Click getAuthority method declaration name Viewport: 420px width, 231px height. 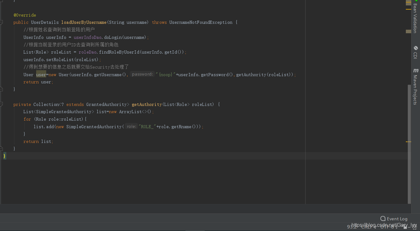pos(147,104)
